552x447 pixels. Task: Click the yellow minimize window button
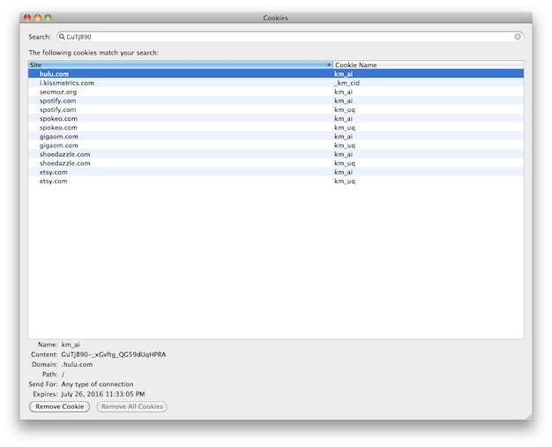coord(38,18)
